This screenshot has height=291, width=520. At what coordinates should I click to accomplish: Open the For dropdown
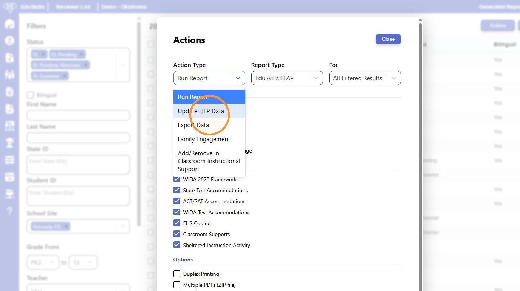click(x=365, y=78)
